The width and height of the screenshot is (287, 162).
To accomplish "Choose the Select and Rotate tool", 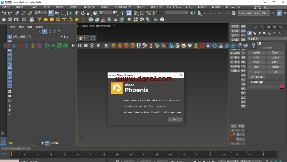I will point(83,13).
